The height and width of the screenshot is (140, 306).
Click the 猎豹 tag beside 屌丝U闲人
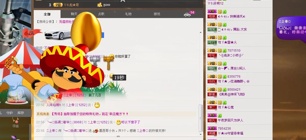coord(212,68)
